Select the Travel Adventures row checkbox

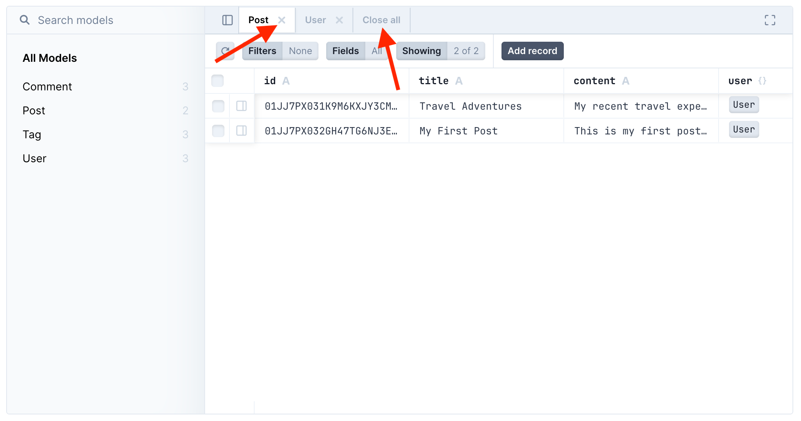coord(218,106)
